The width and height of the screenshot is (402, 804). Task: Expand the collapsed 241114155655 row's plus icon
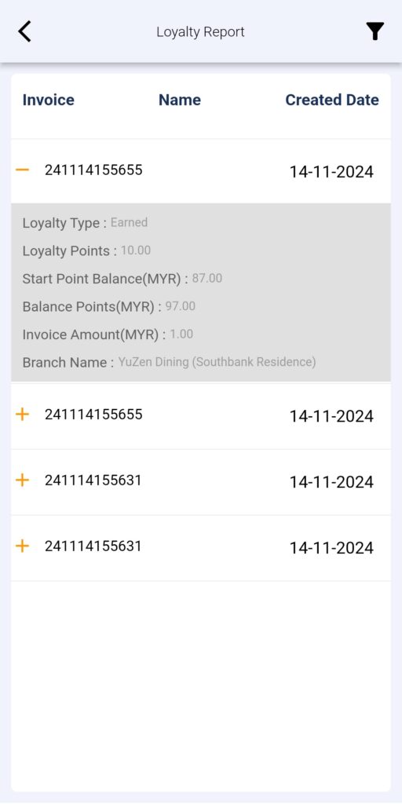[22, 414]
